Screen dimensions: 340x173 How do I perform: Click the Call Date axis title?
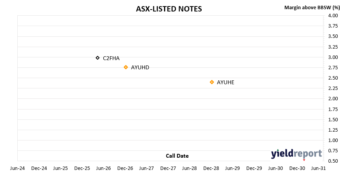coord(177,156)
